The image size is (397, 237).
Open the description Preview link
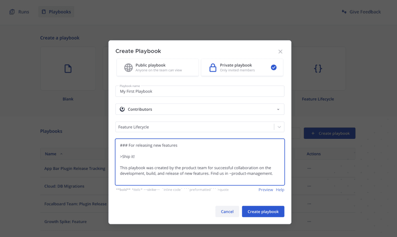pos(266,189)
